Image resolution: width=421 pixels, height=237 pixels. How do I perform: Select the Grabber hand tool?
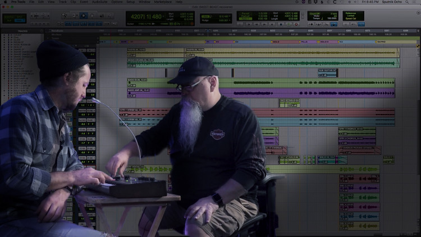coord(92,16)
